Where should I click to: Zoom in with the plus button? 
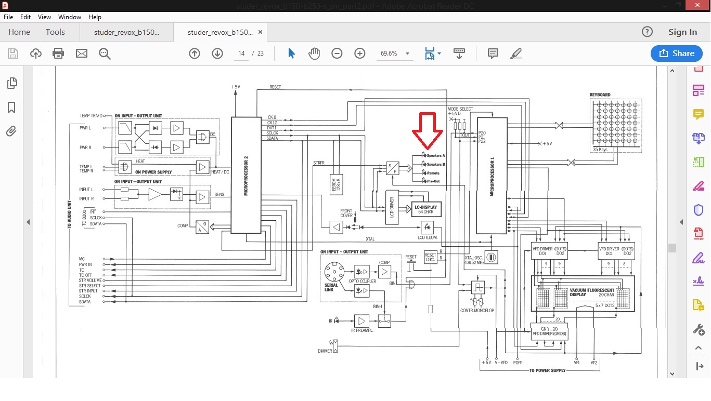[x=360, y=54]
